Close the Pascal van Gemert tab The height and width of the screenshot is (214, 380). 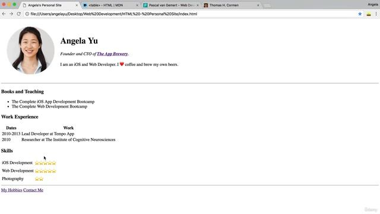[198, 5]
